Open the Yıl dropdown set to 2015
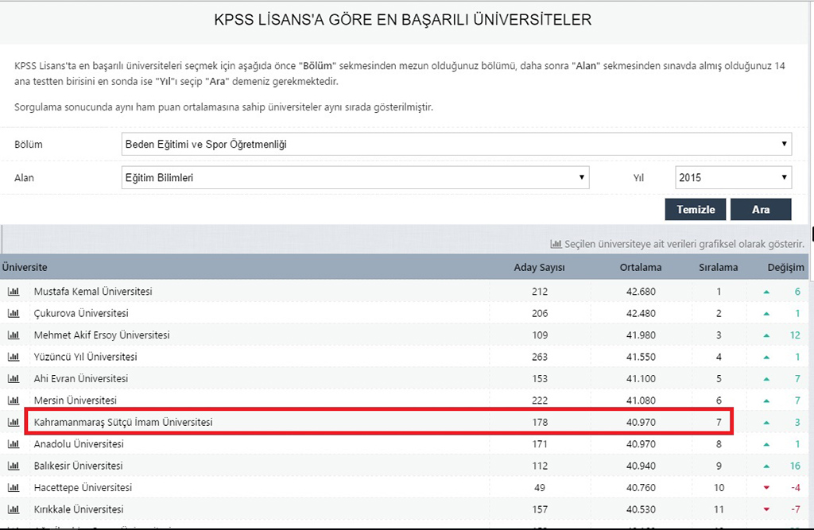The width and height of the screenshot is (814, 530). click(732, 178)
